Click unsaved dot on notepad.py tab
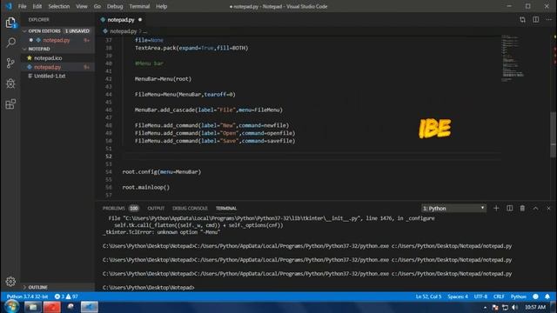Screen dimensions: 557x313 pos(140,20)
